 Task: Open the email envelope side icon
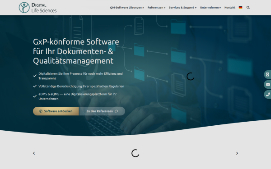pyautogui.click(x=267, y=84)
